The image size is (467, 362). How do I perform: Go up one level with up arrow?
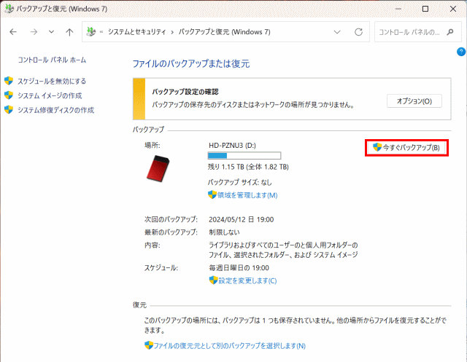(x=69, y=32)
